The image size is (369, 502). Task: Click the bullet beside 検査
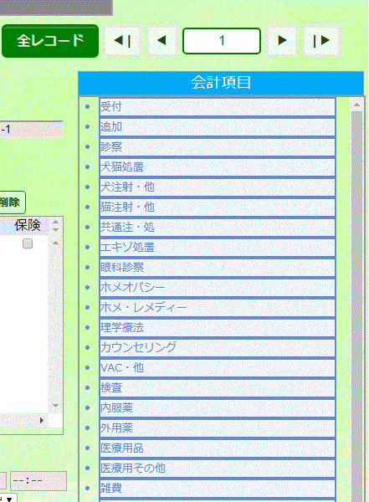click(88, 387)
